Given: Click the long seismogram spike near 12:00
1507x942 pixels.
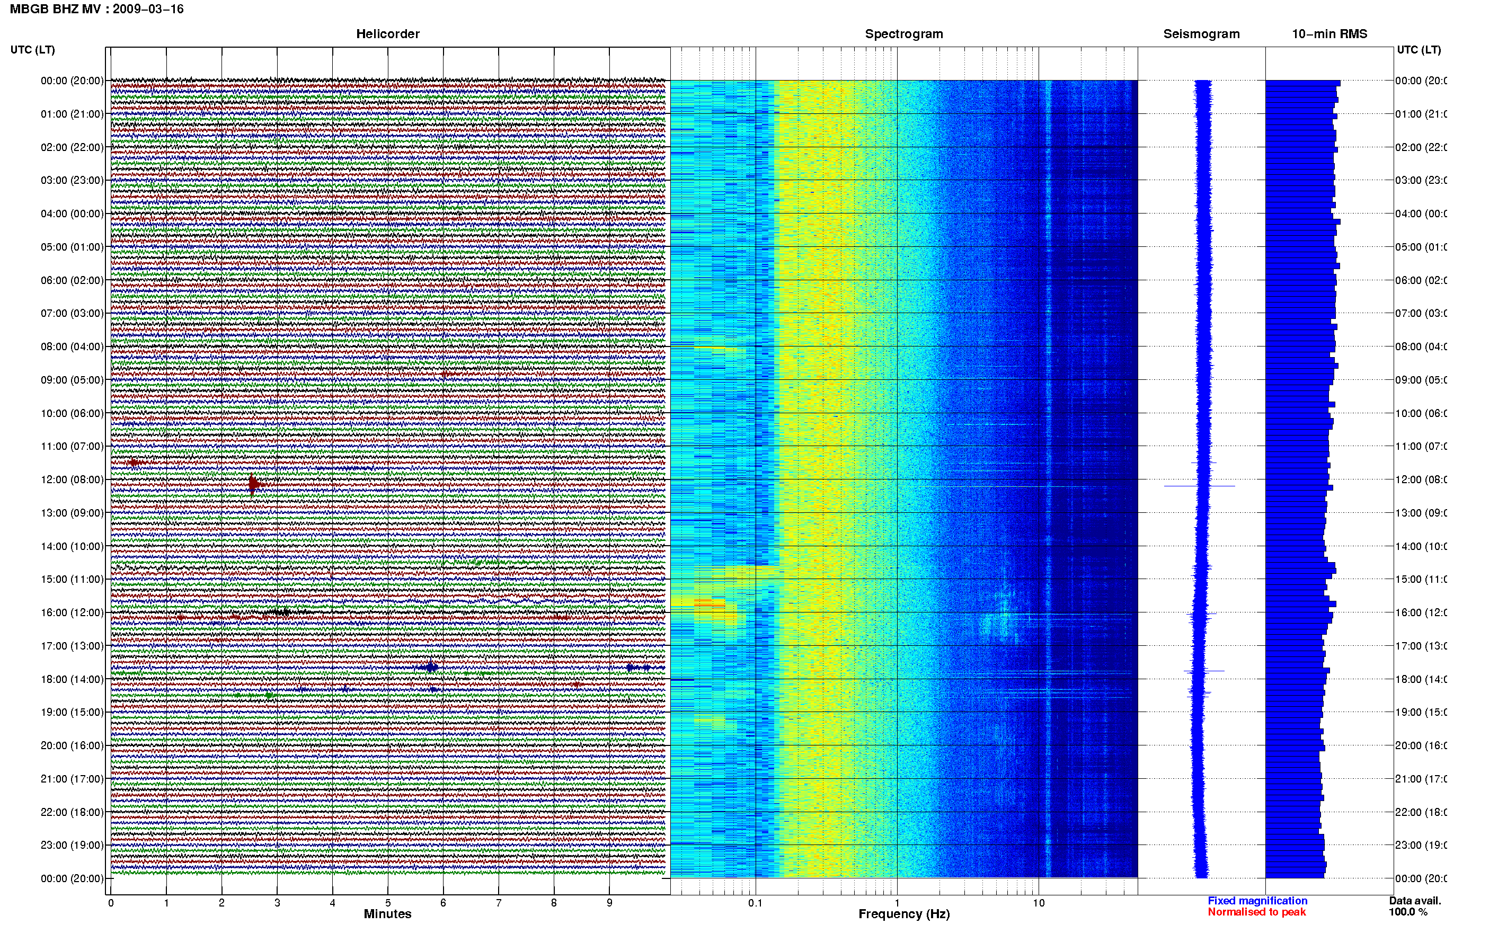Looking at the screenshot, I should 1199,485.
